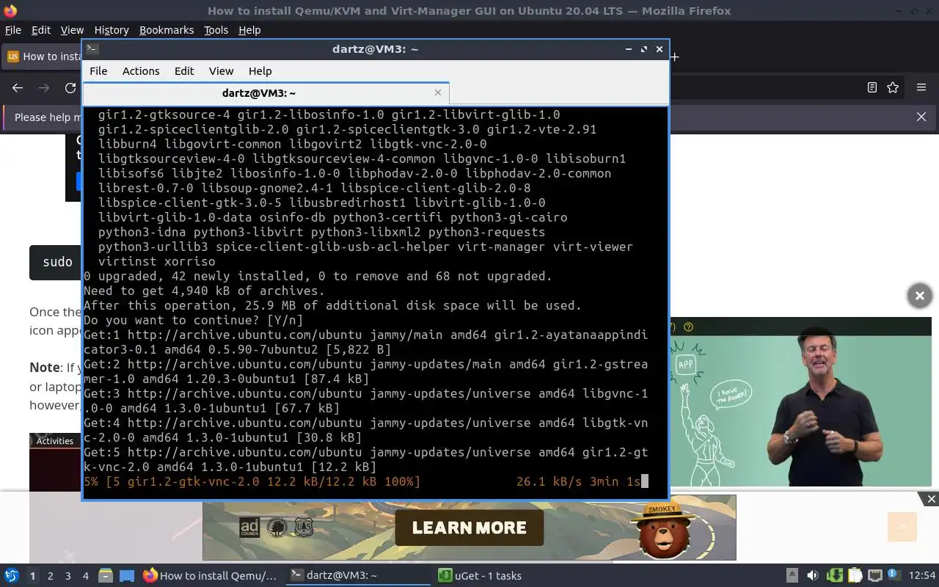
Task: Select the dartz@VM3 terminal tab
Action: click(x=266, y=93)
